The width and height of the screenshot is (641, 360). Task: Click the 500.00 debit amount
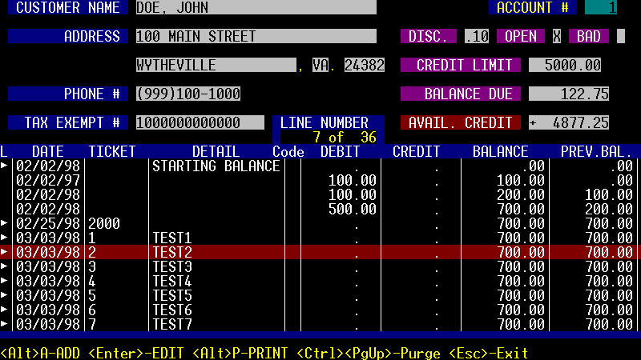pos(353,209)
